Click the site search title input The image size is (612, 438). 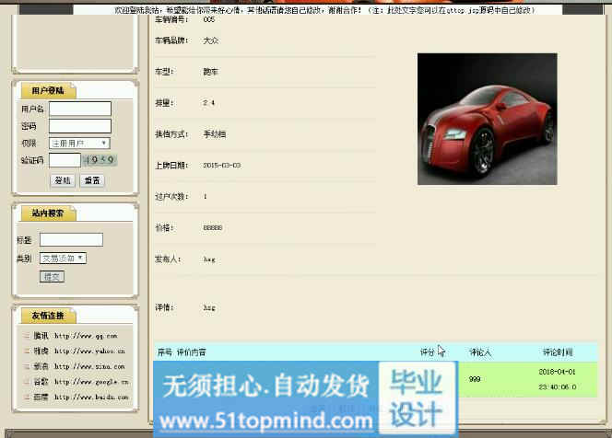click(71, 239)
